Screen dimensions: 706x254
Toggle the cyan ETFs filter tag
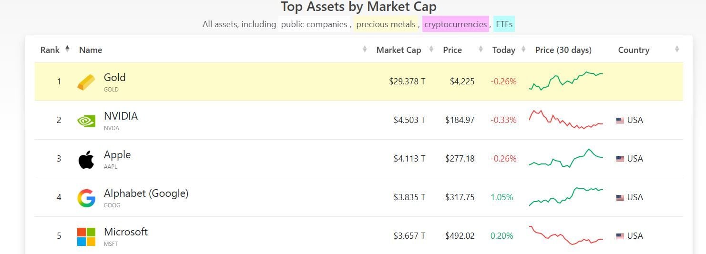click(x=504, y=24)
